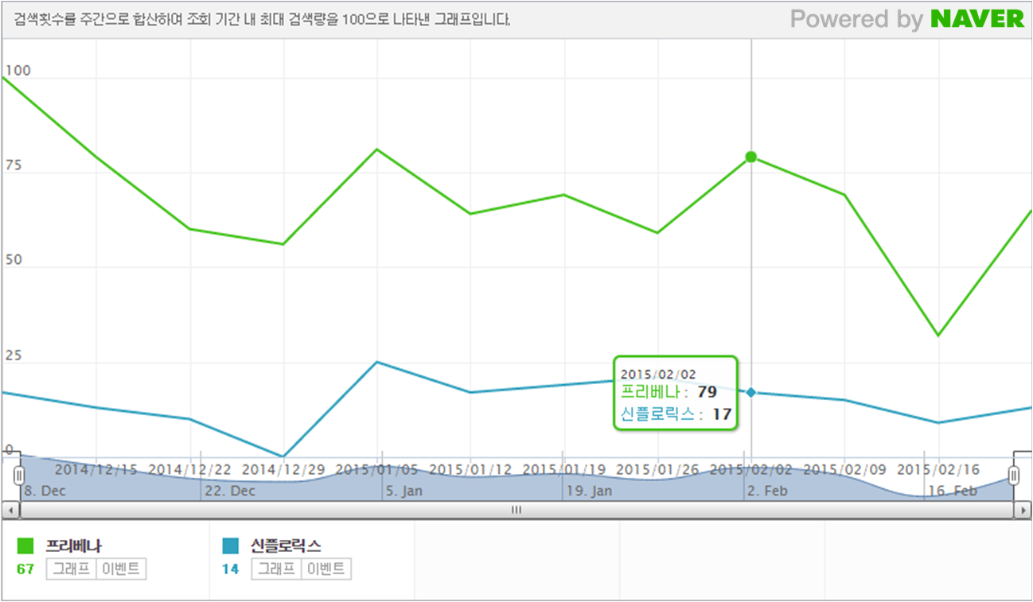1033x602 pixels.
Task: Click the y-axis label 50
Action: coord(13,261)
